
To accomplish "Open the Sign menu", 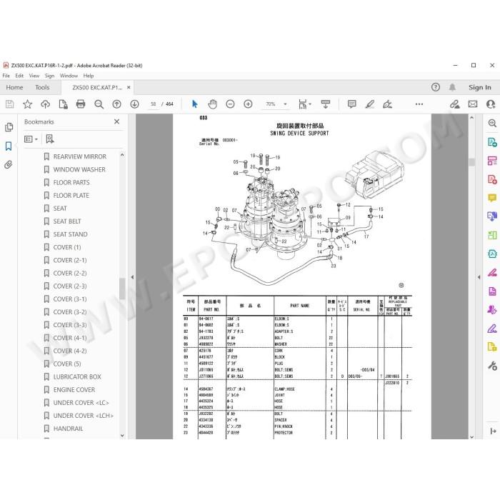I will (49, 76).
